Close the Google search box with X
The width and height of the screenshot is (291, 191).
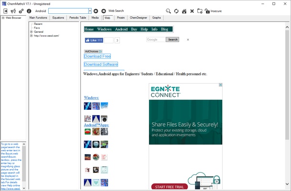coord(188,40)
